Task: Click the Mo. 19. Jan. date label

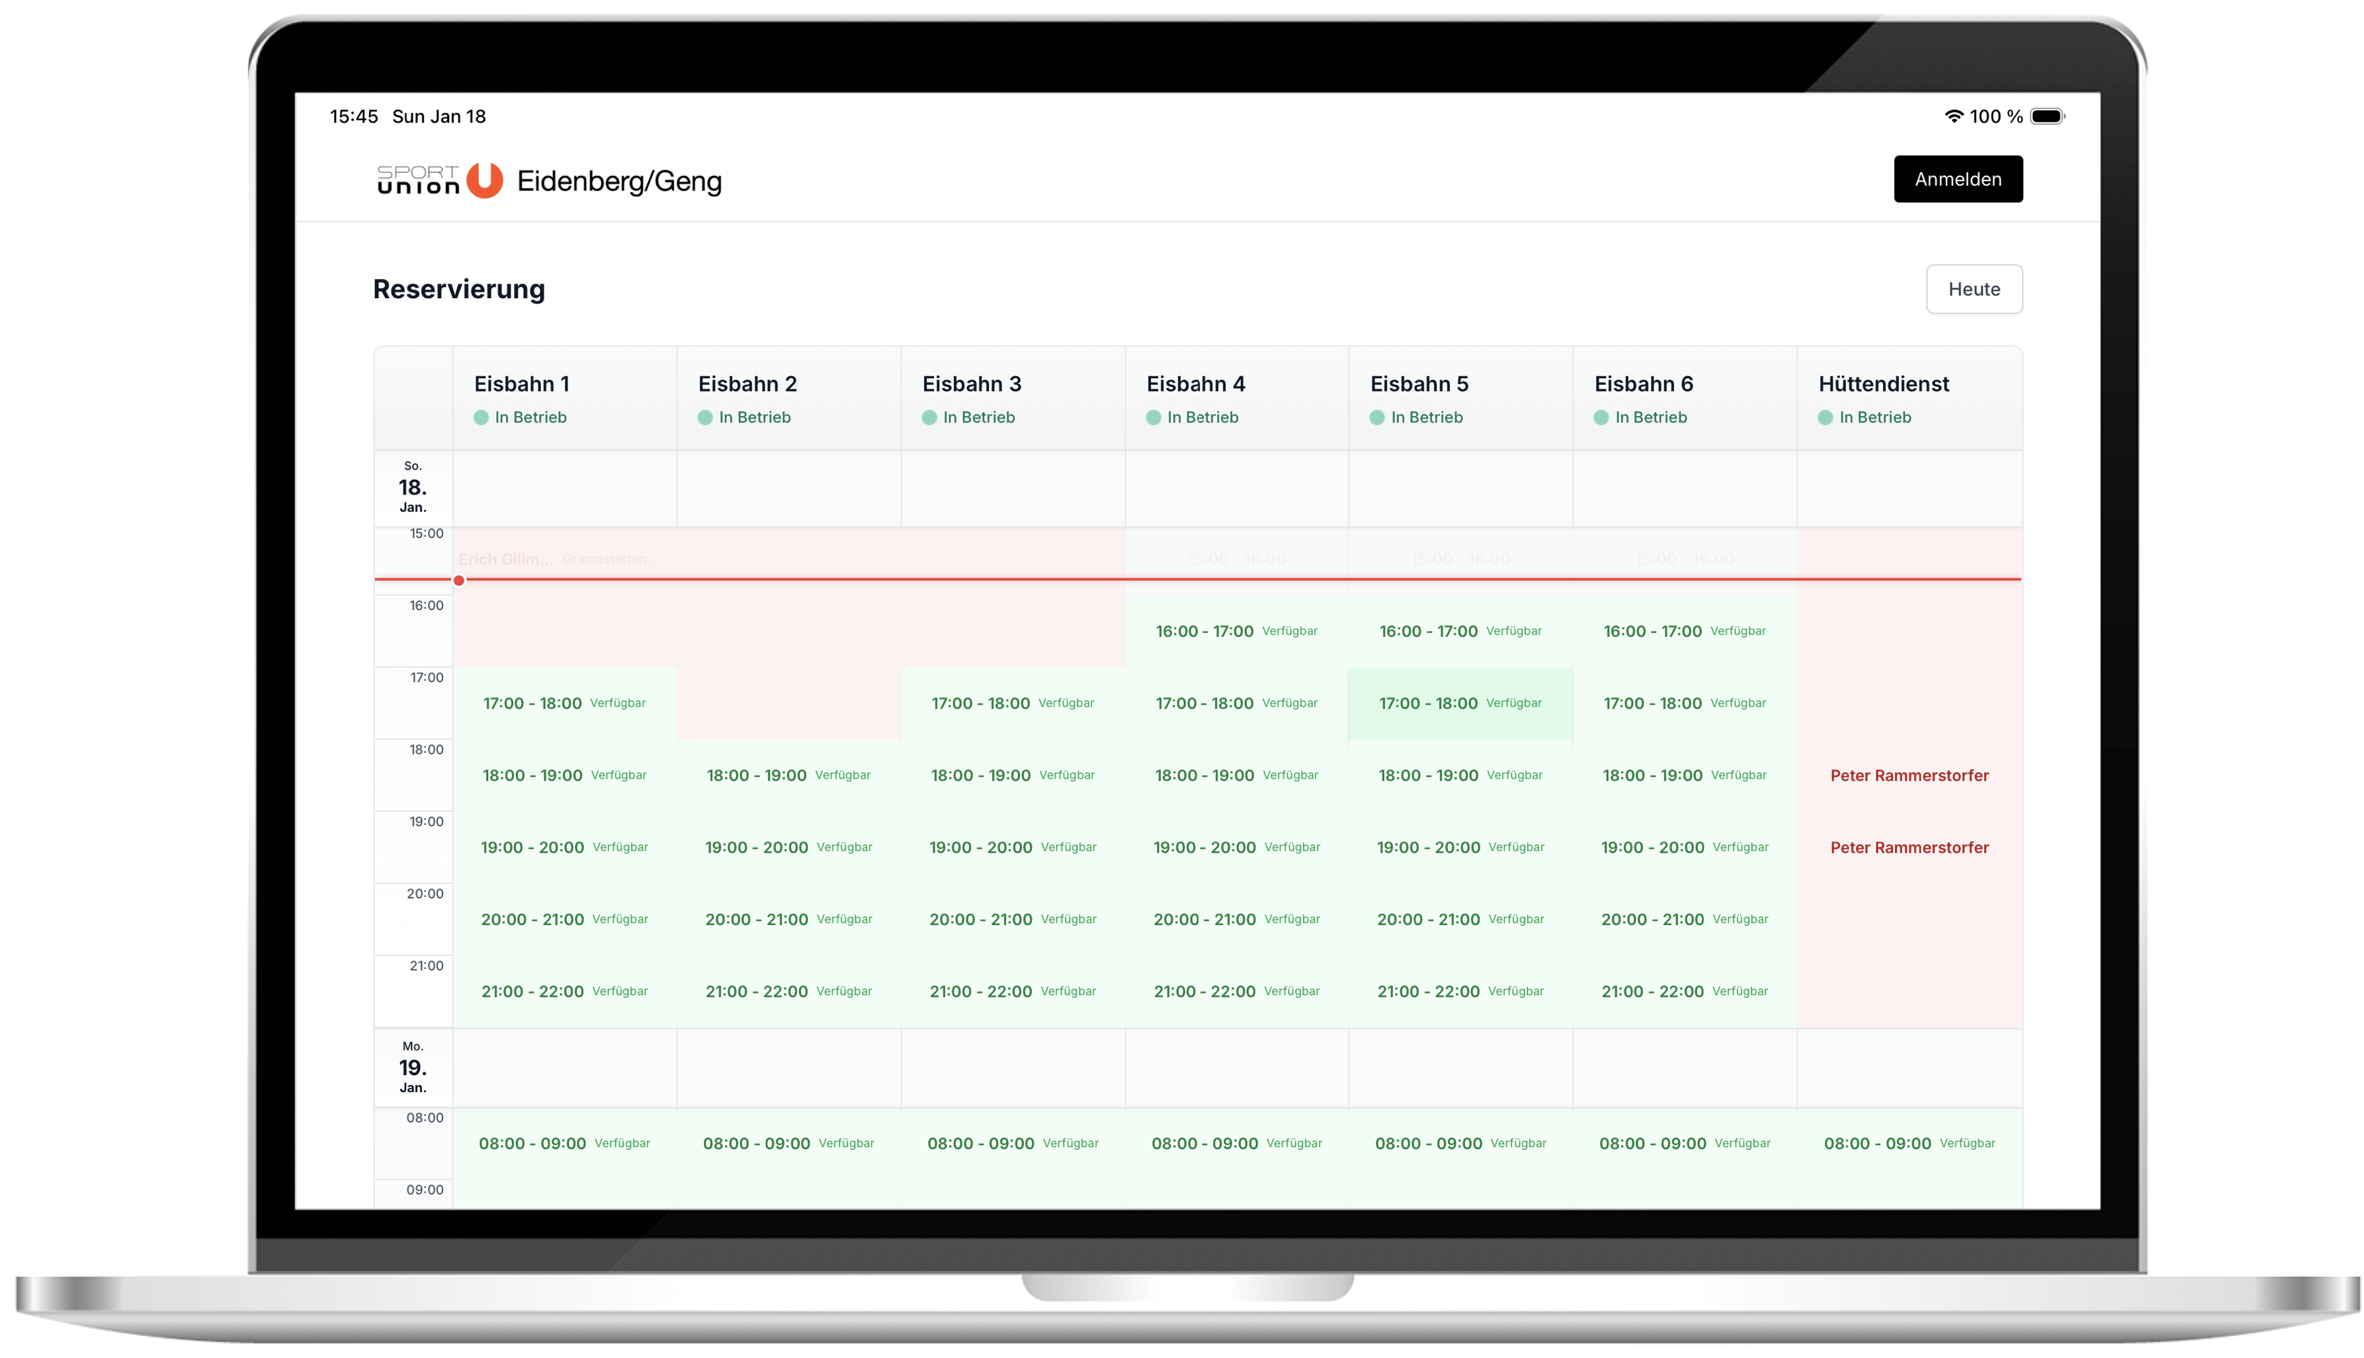Action: 413,1067
